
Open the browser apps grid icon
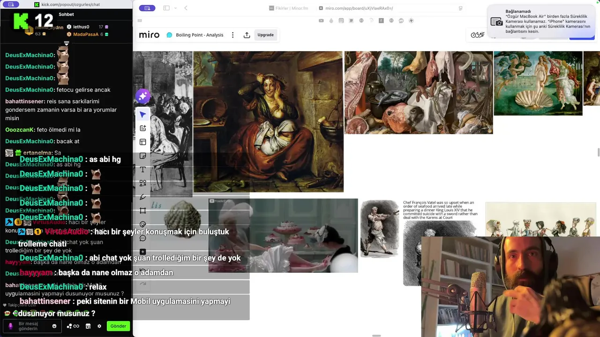140,21
